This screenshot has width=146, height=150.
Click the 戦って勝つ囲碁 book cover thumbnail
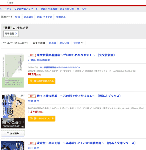13,111
